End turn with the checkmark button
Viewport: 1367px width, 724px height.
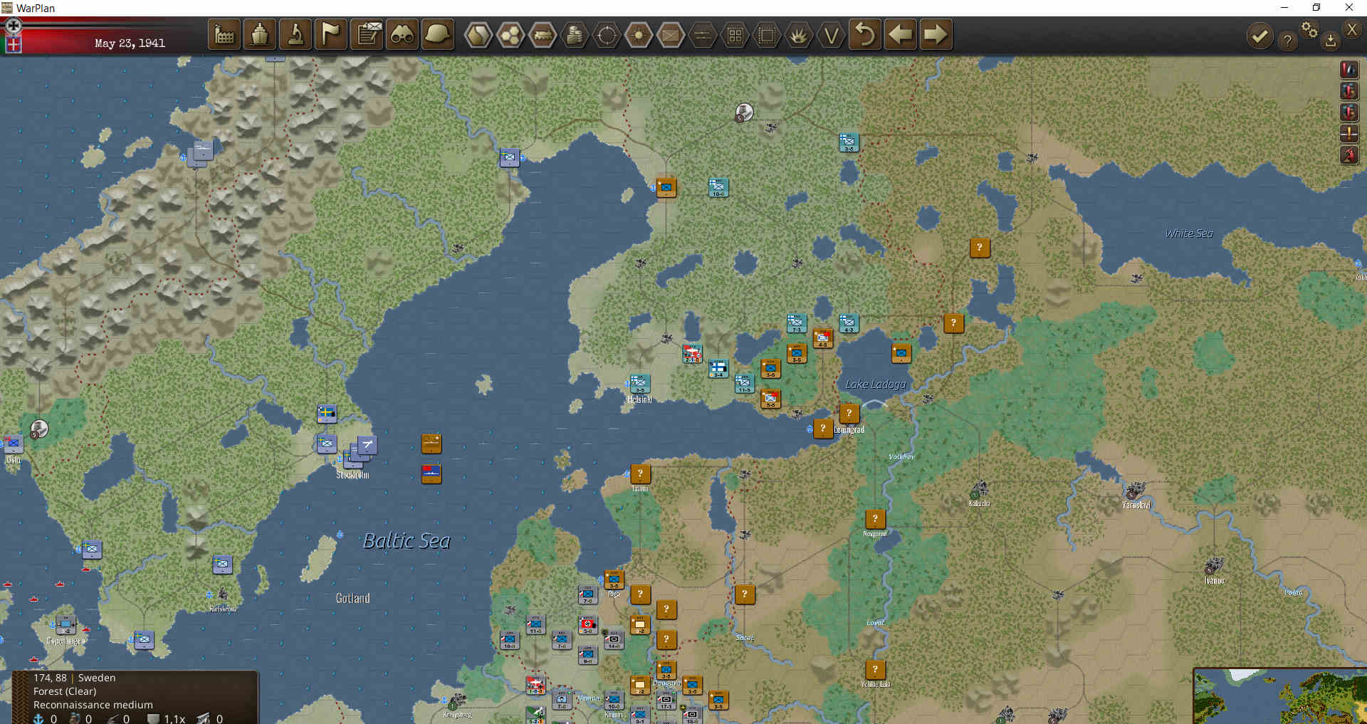(1259, 36)
